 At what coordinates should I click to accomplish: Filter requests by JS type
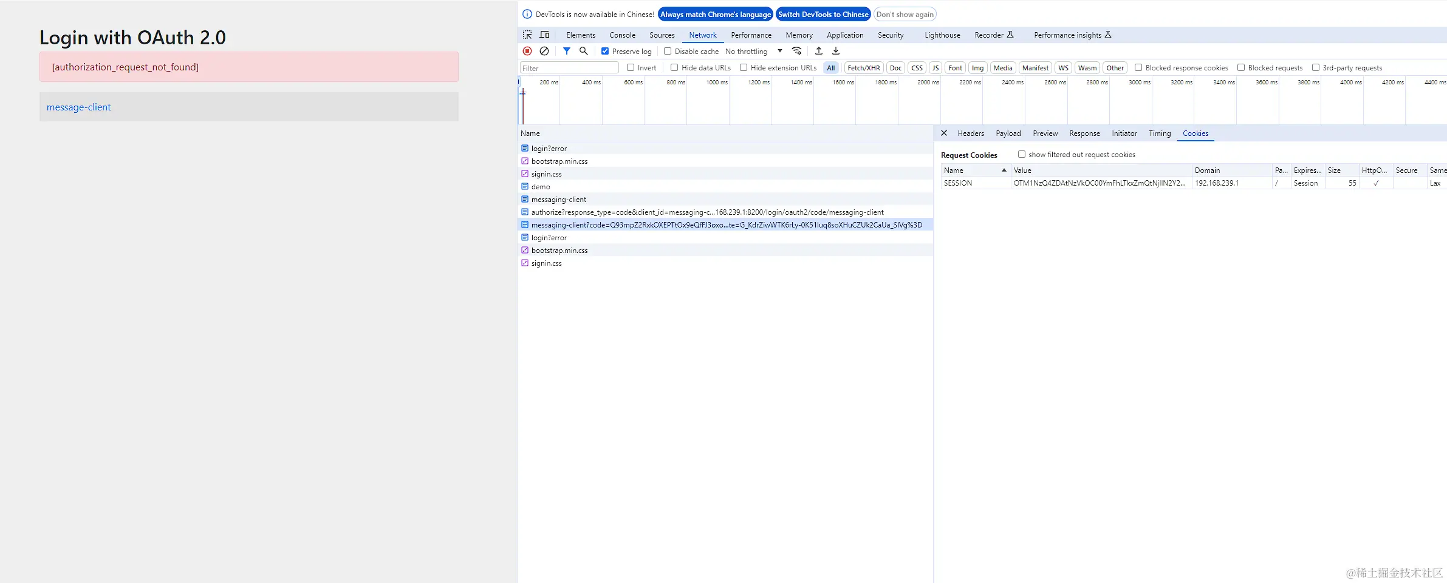coord(936,68)
